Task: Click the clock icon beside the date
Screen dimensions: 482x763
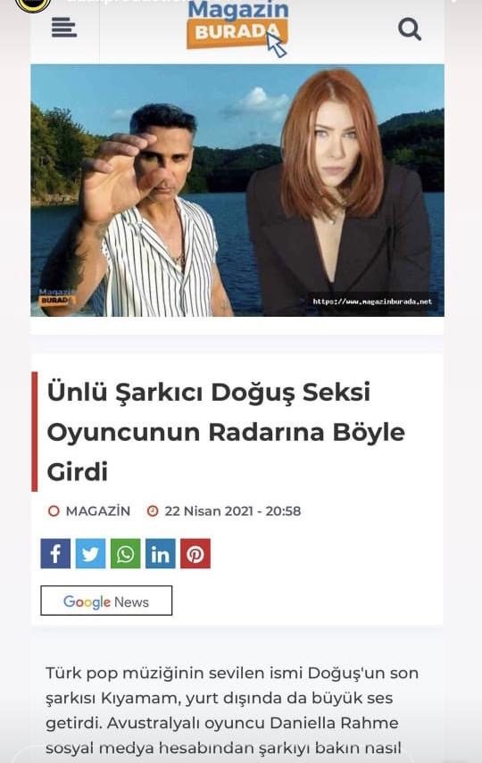Action: click(x=153, y=511)
